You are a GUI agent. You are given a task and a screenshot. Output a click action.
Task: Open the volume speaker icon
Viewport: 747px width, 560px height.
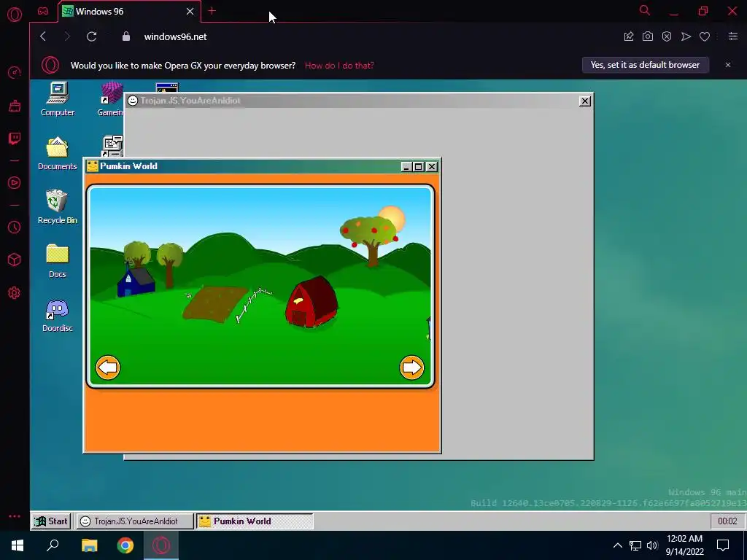[x=653, y=545]
